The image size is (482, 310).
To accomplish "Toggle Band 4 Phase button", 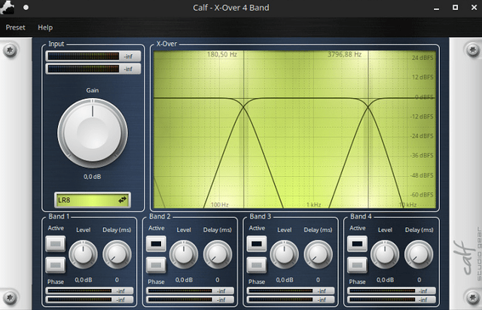I will (x=357, y=265).
